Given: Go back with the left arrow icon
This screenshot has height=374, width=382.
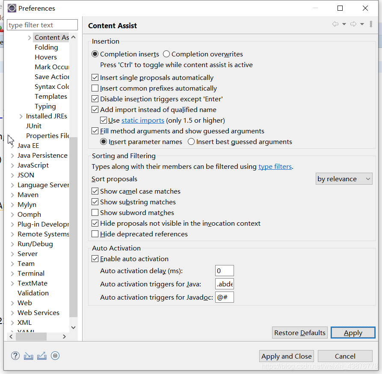Looking at the screenshot, I should coord(335,24).
